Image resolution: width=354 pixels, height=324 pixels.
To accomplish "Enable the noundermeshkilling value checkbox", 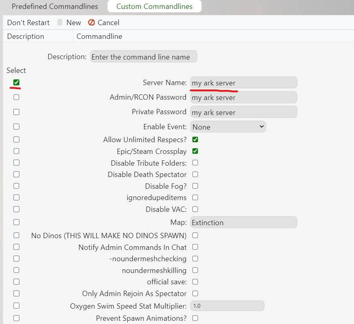I will [195, 270].
